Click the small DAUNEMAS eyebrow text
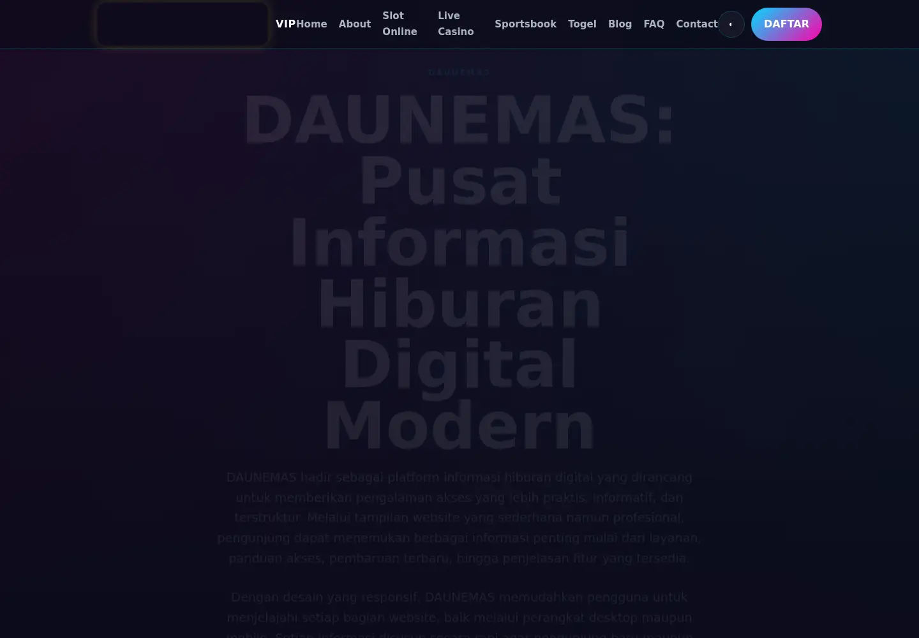Image resolution: width=919 pixels, height=638 pixels. pos(459,73)
